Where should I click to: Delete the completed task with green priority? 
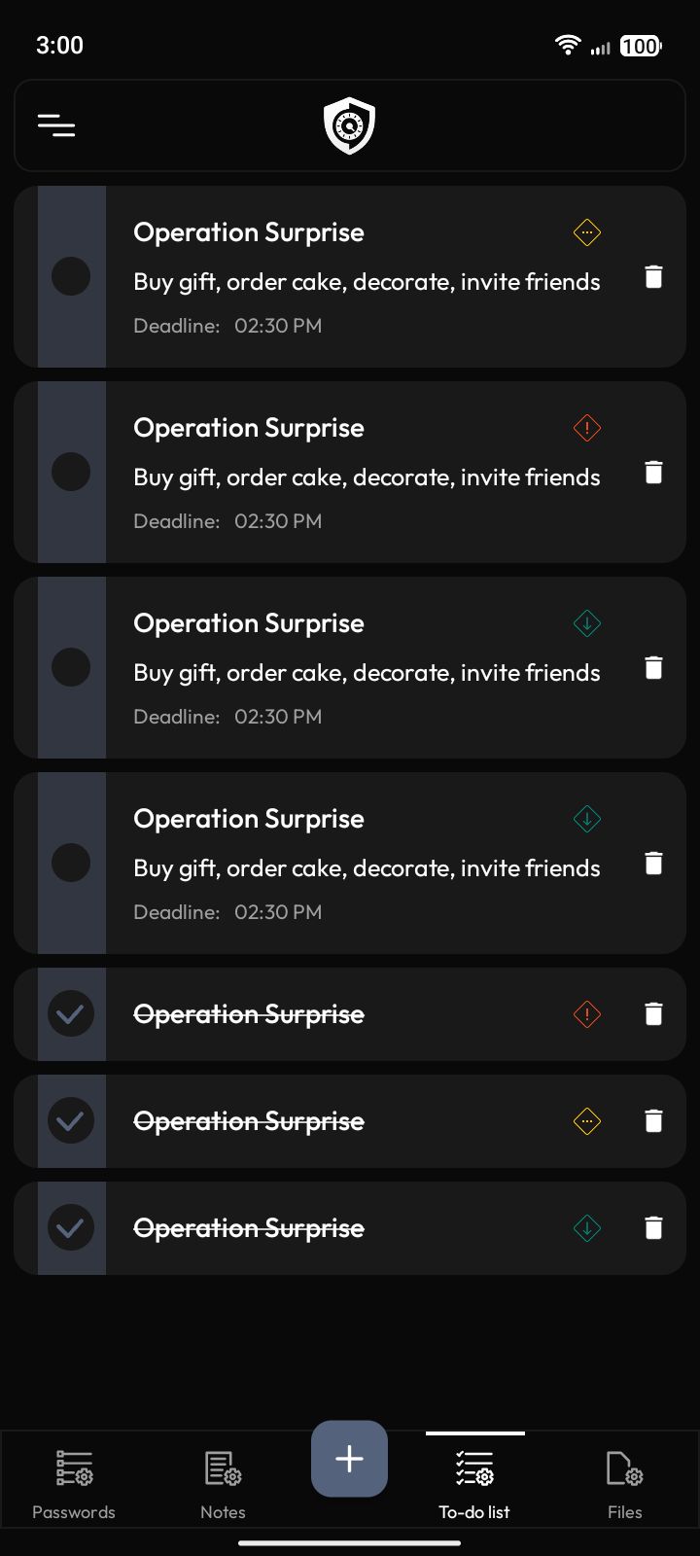click(x=653, y=1228)
